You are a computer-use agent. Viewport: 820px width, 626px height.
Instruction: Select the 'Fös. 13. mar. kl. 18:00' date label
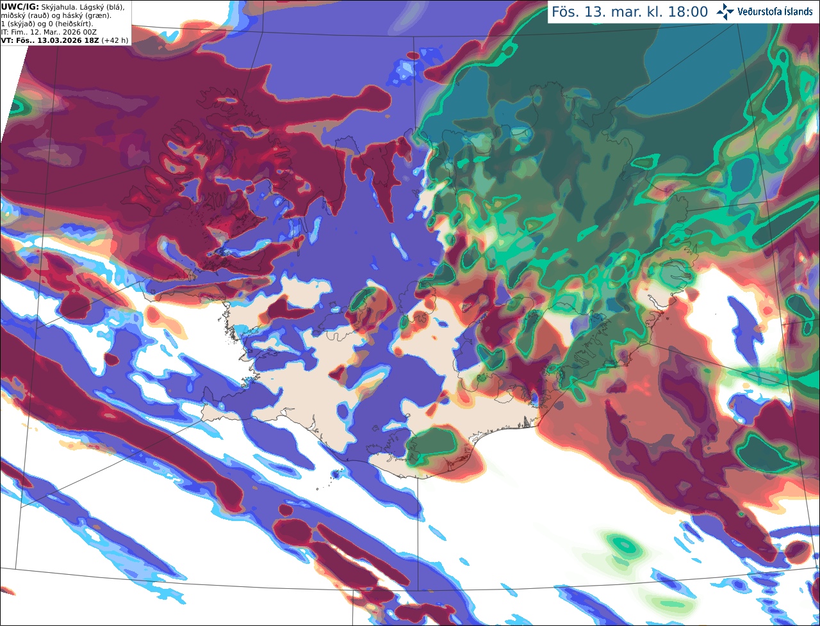click(630, 12)
